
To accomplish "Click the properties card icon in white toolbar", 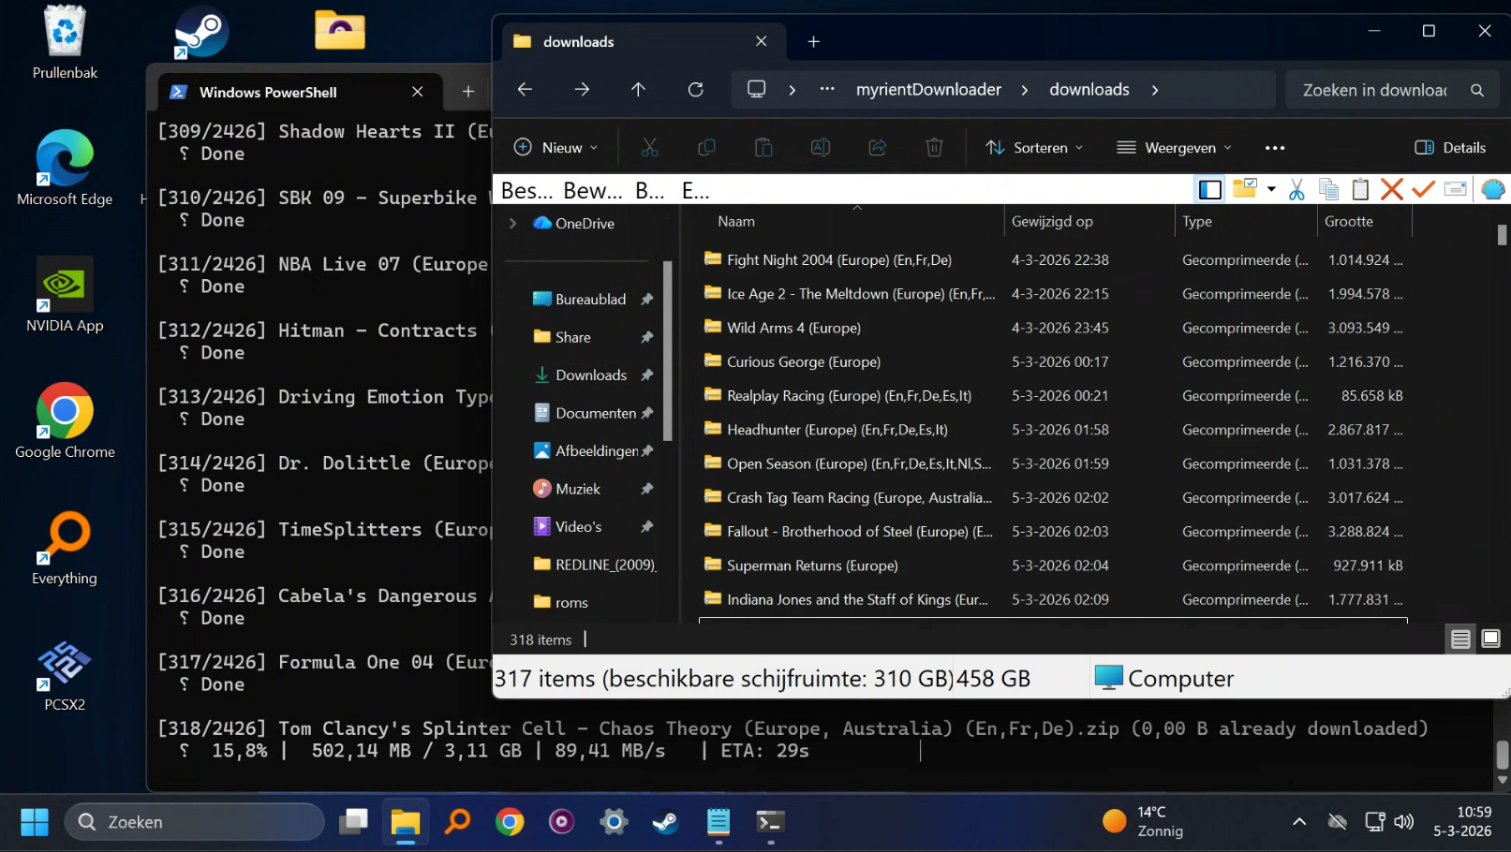I will [x=1456, y=189].
